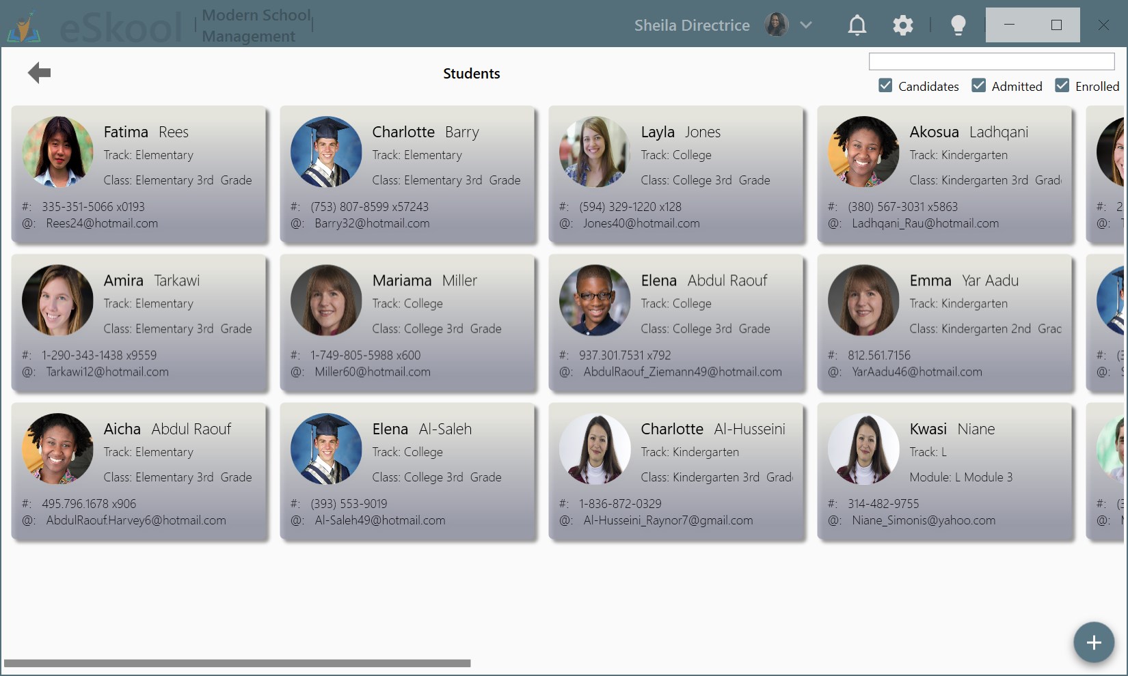Click the Sheila Directrice username label

(x=691, y=25)
